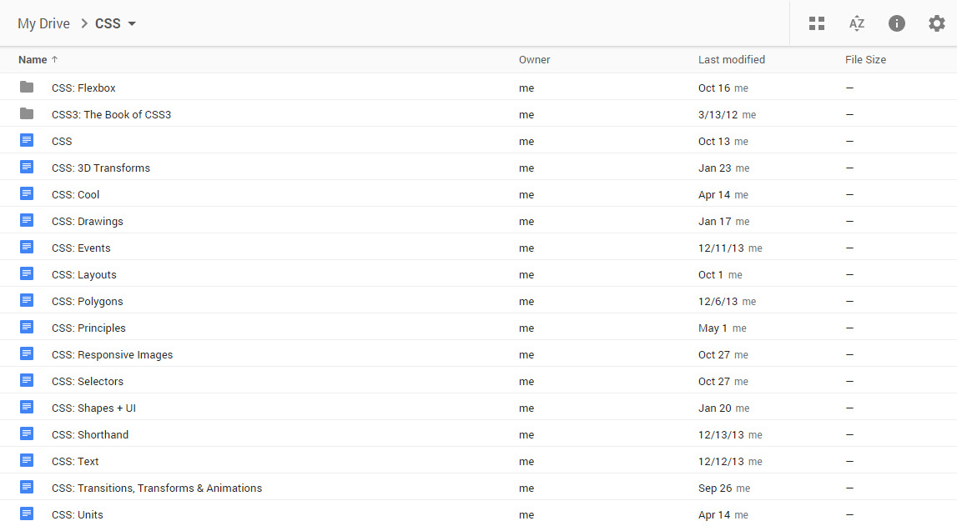Toggle sort direction arrow beside Name

point(54,59)
